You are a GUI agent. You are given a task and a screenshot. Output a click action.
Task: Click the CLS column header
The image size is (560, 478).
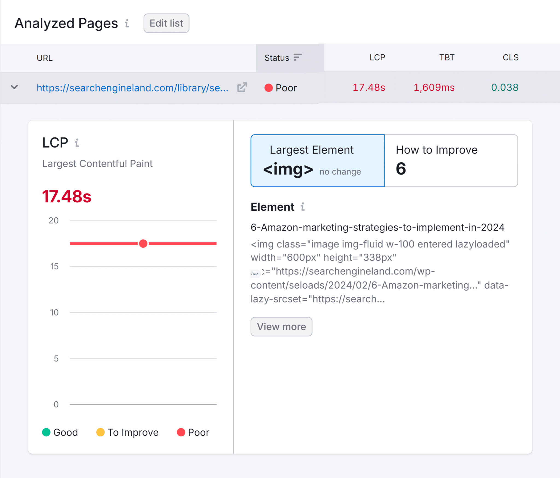click(511, 57)
